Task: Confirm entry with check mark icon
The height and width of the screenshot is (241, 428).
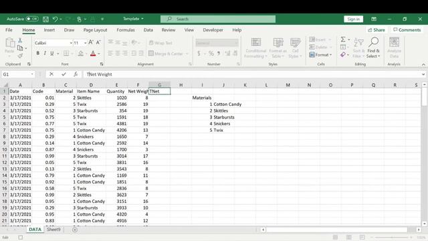Action: coord(64,74)
